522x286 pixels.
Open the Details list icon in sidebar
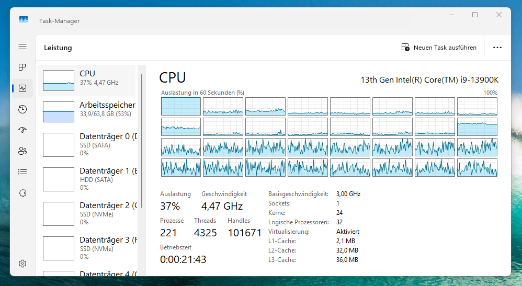click(x=22, y=172)
